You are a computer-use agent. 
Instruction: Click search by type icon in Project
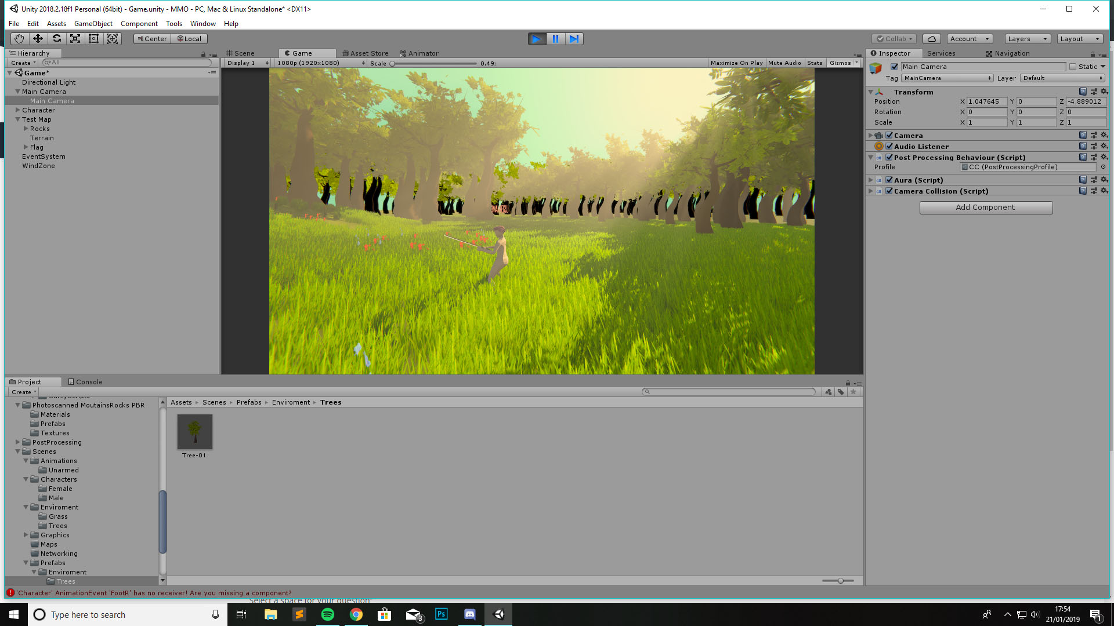(x=828, y=392)
